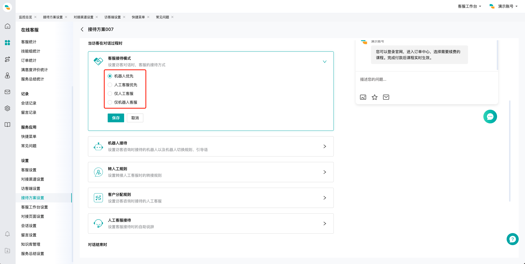Open 客服设置 in sidebar
Screen dimensions: 525x264
(x=29, y=170)
